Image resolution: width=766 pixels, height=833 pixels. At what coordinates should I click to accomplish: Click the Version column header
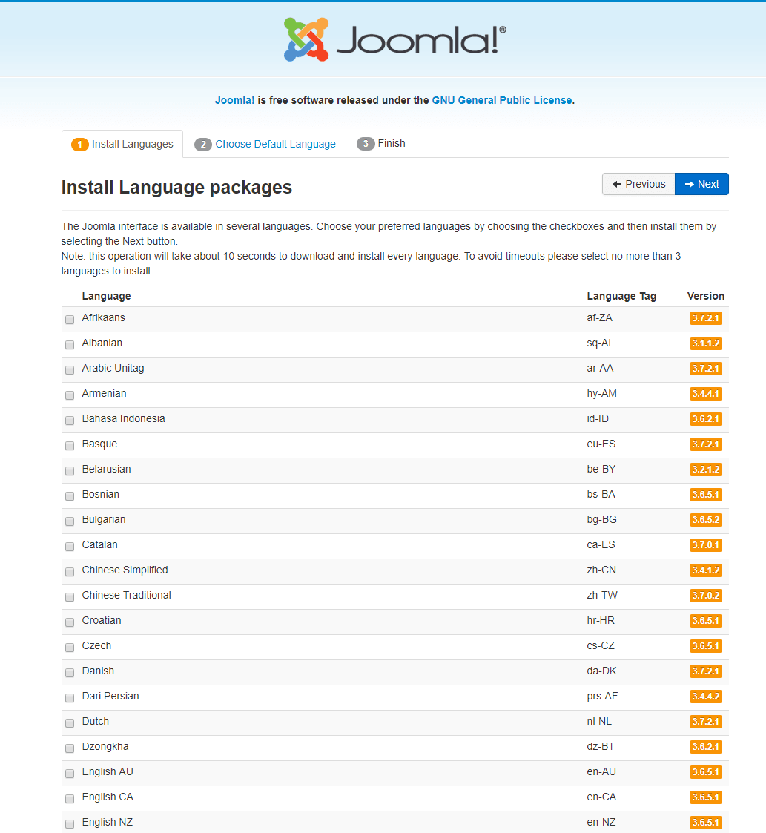(x=705, y=296)
